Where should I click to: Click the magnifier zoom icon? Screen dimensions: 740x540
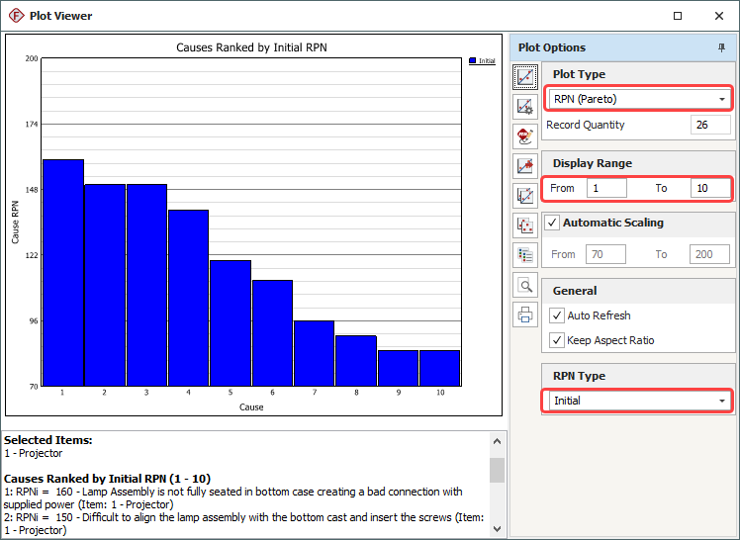click(x=525, y=286)
